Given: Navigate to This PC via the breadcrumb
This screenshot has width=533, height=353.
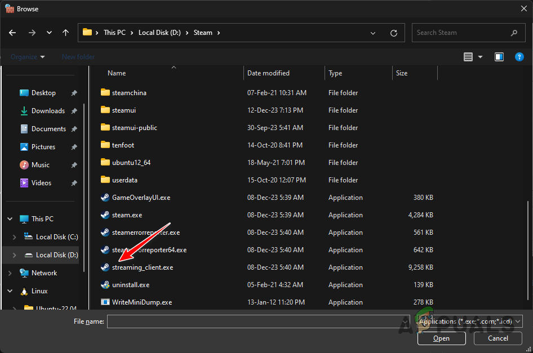Looking at the screenshot, I should 116,33.
